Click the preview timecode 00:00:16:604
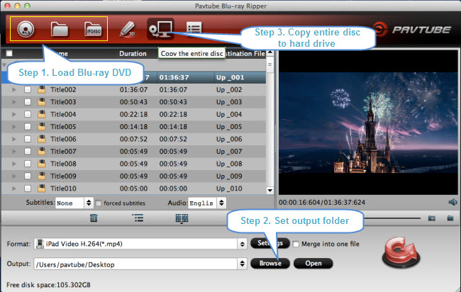 click(x=299, y=203)
